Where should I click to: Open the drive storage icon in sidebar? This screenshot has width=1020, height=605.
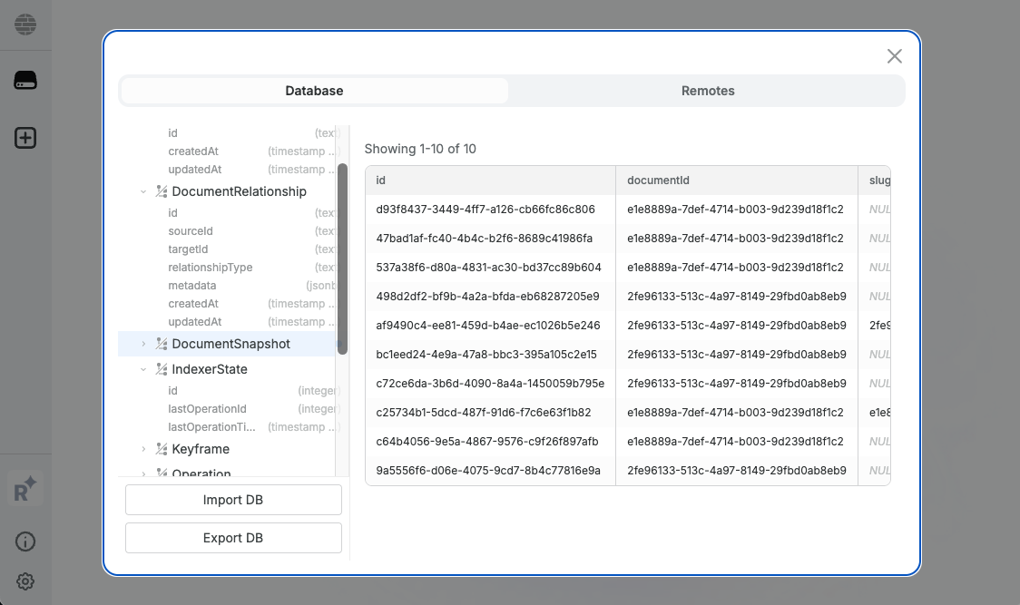coord(25,82)
